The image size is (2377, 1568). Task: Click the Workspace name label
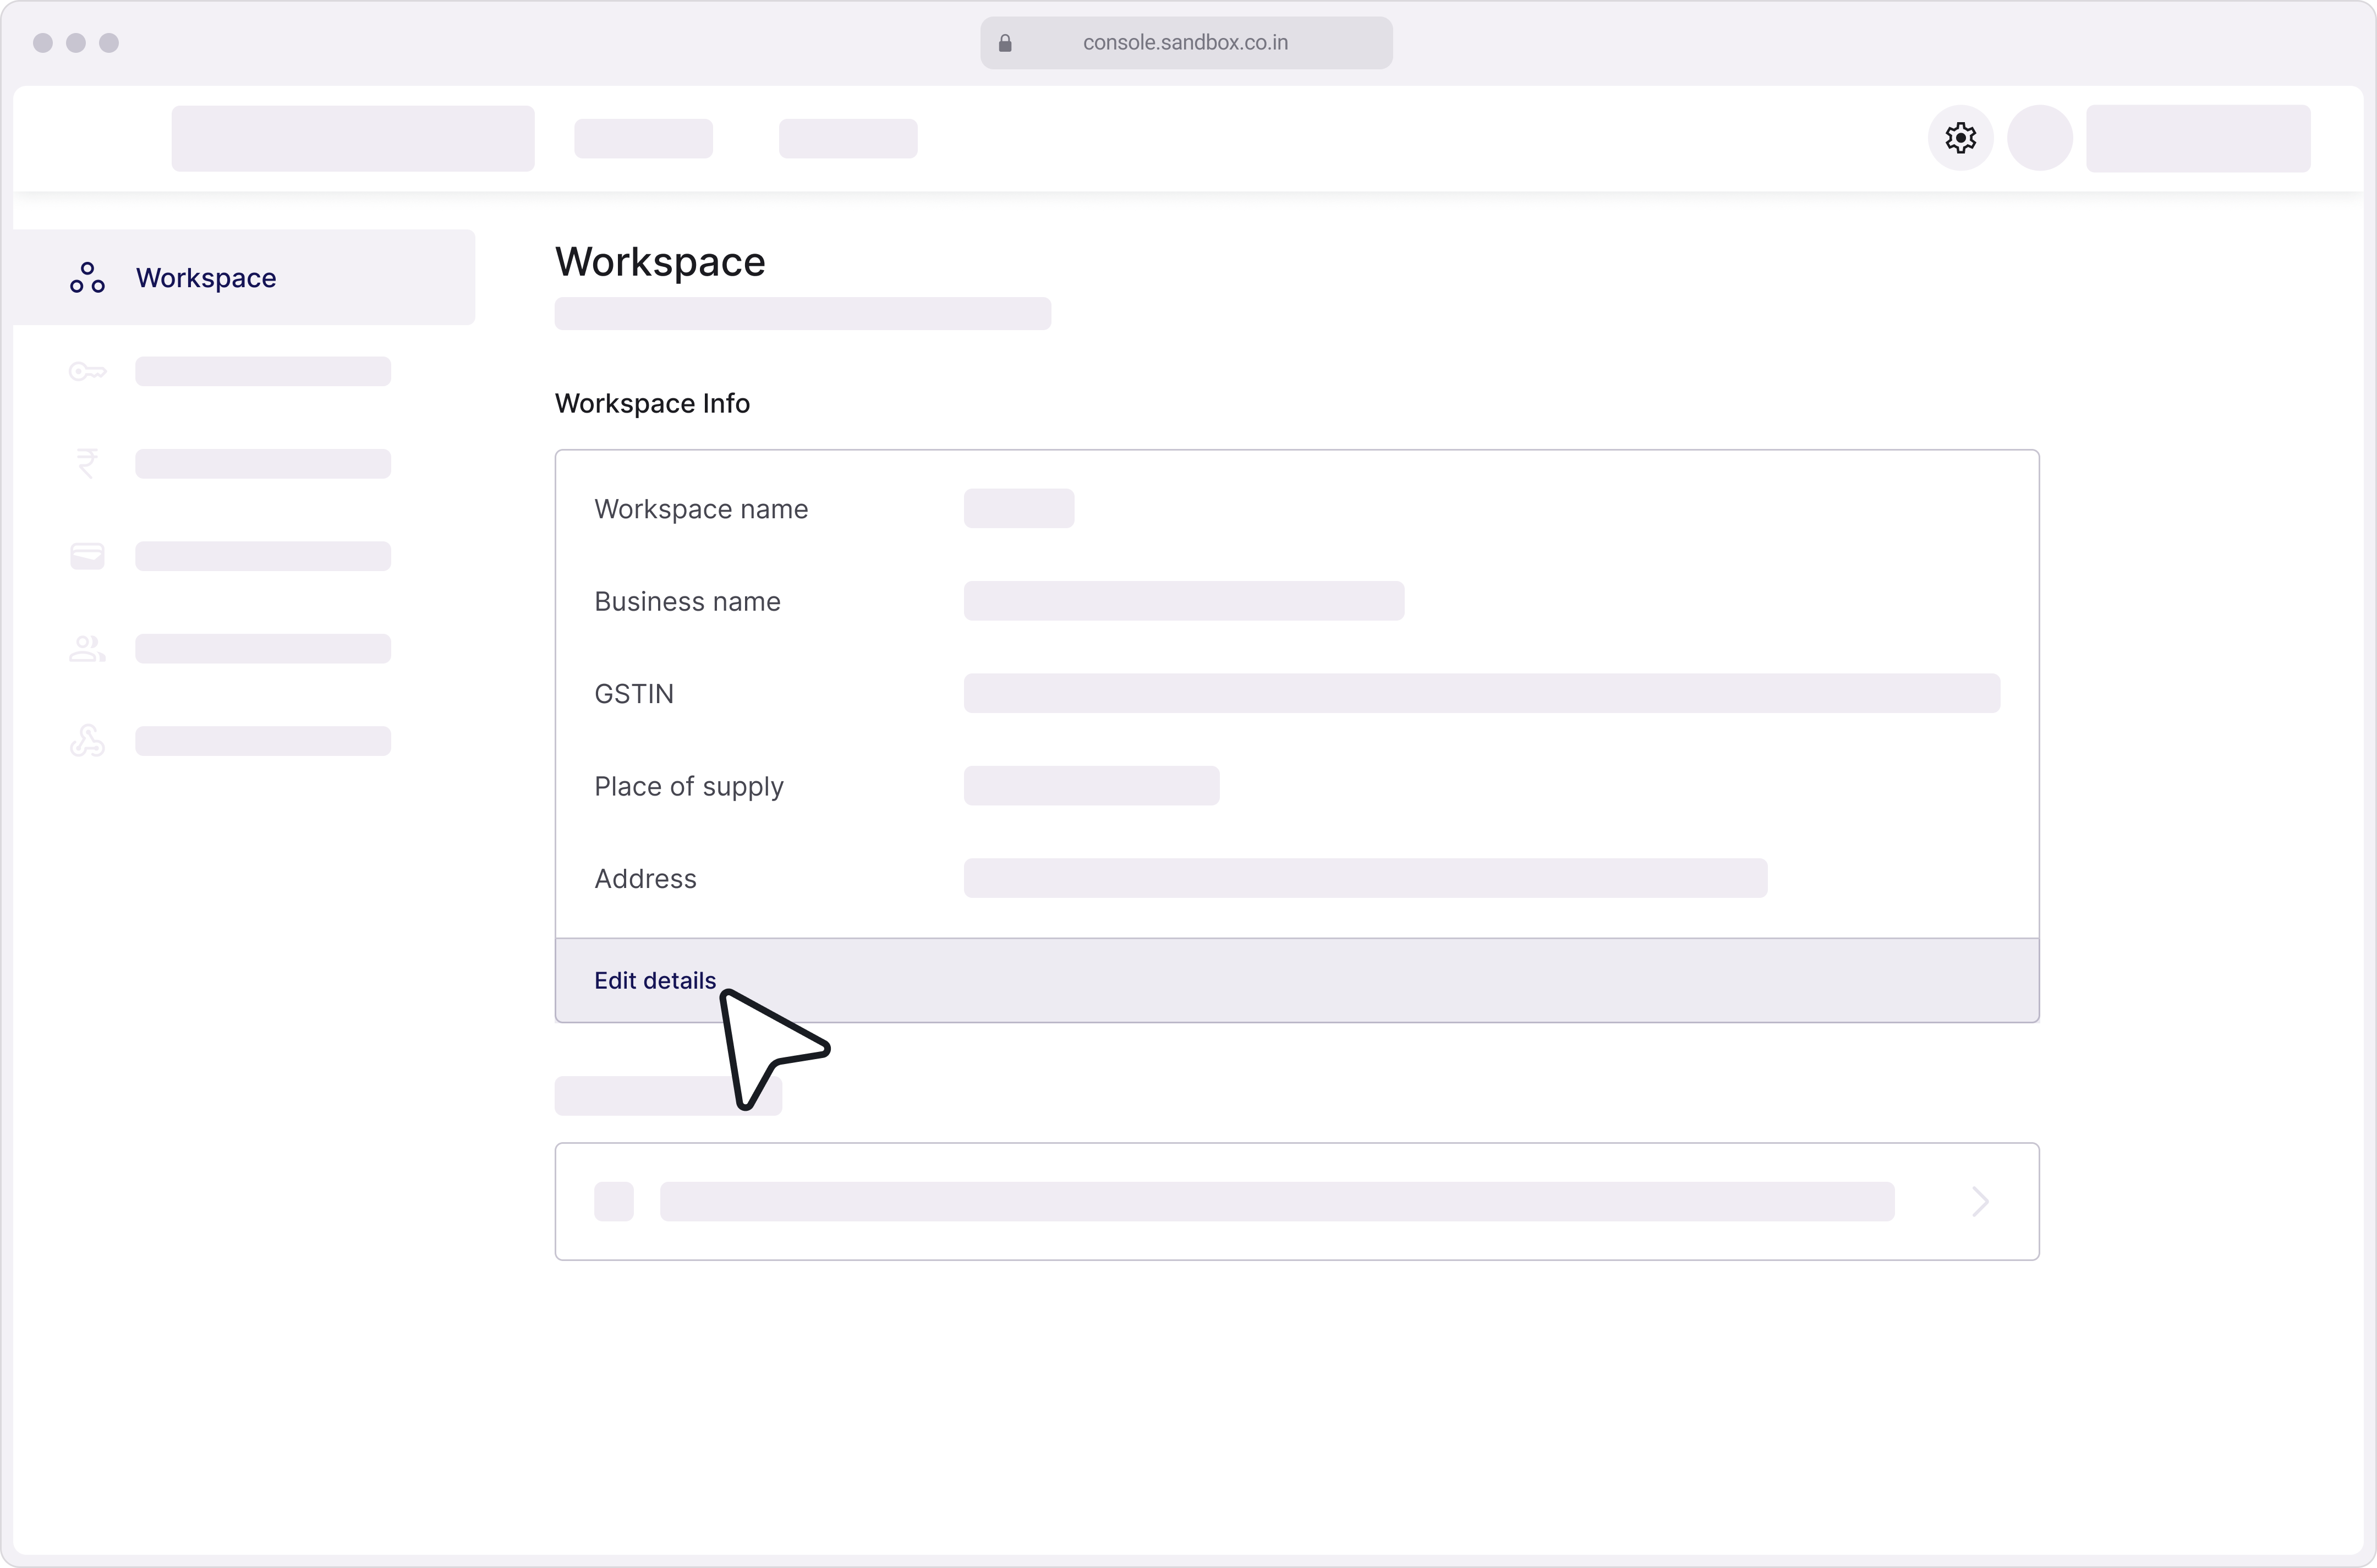[701, 509]
